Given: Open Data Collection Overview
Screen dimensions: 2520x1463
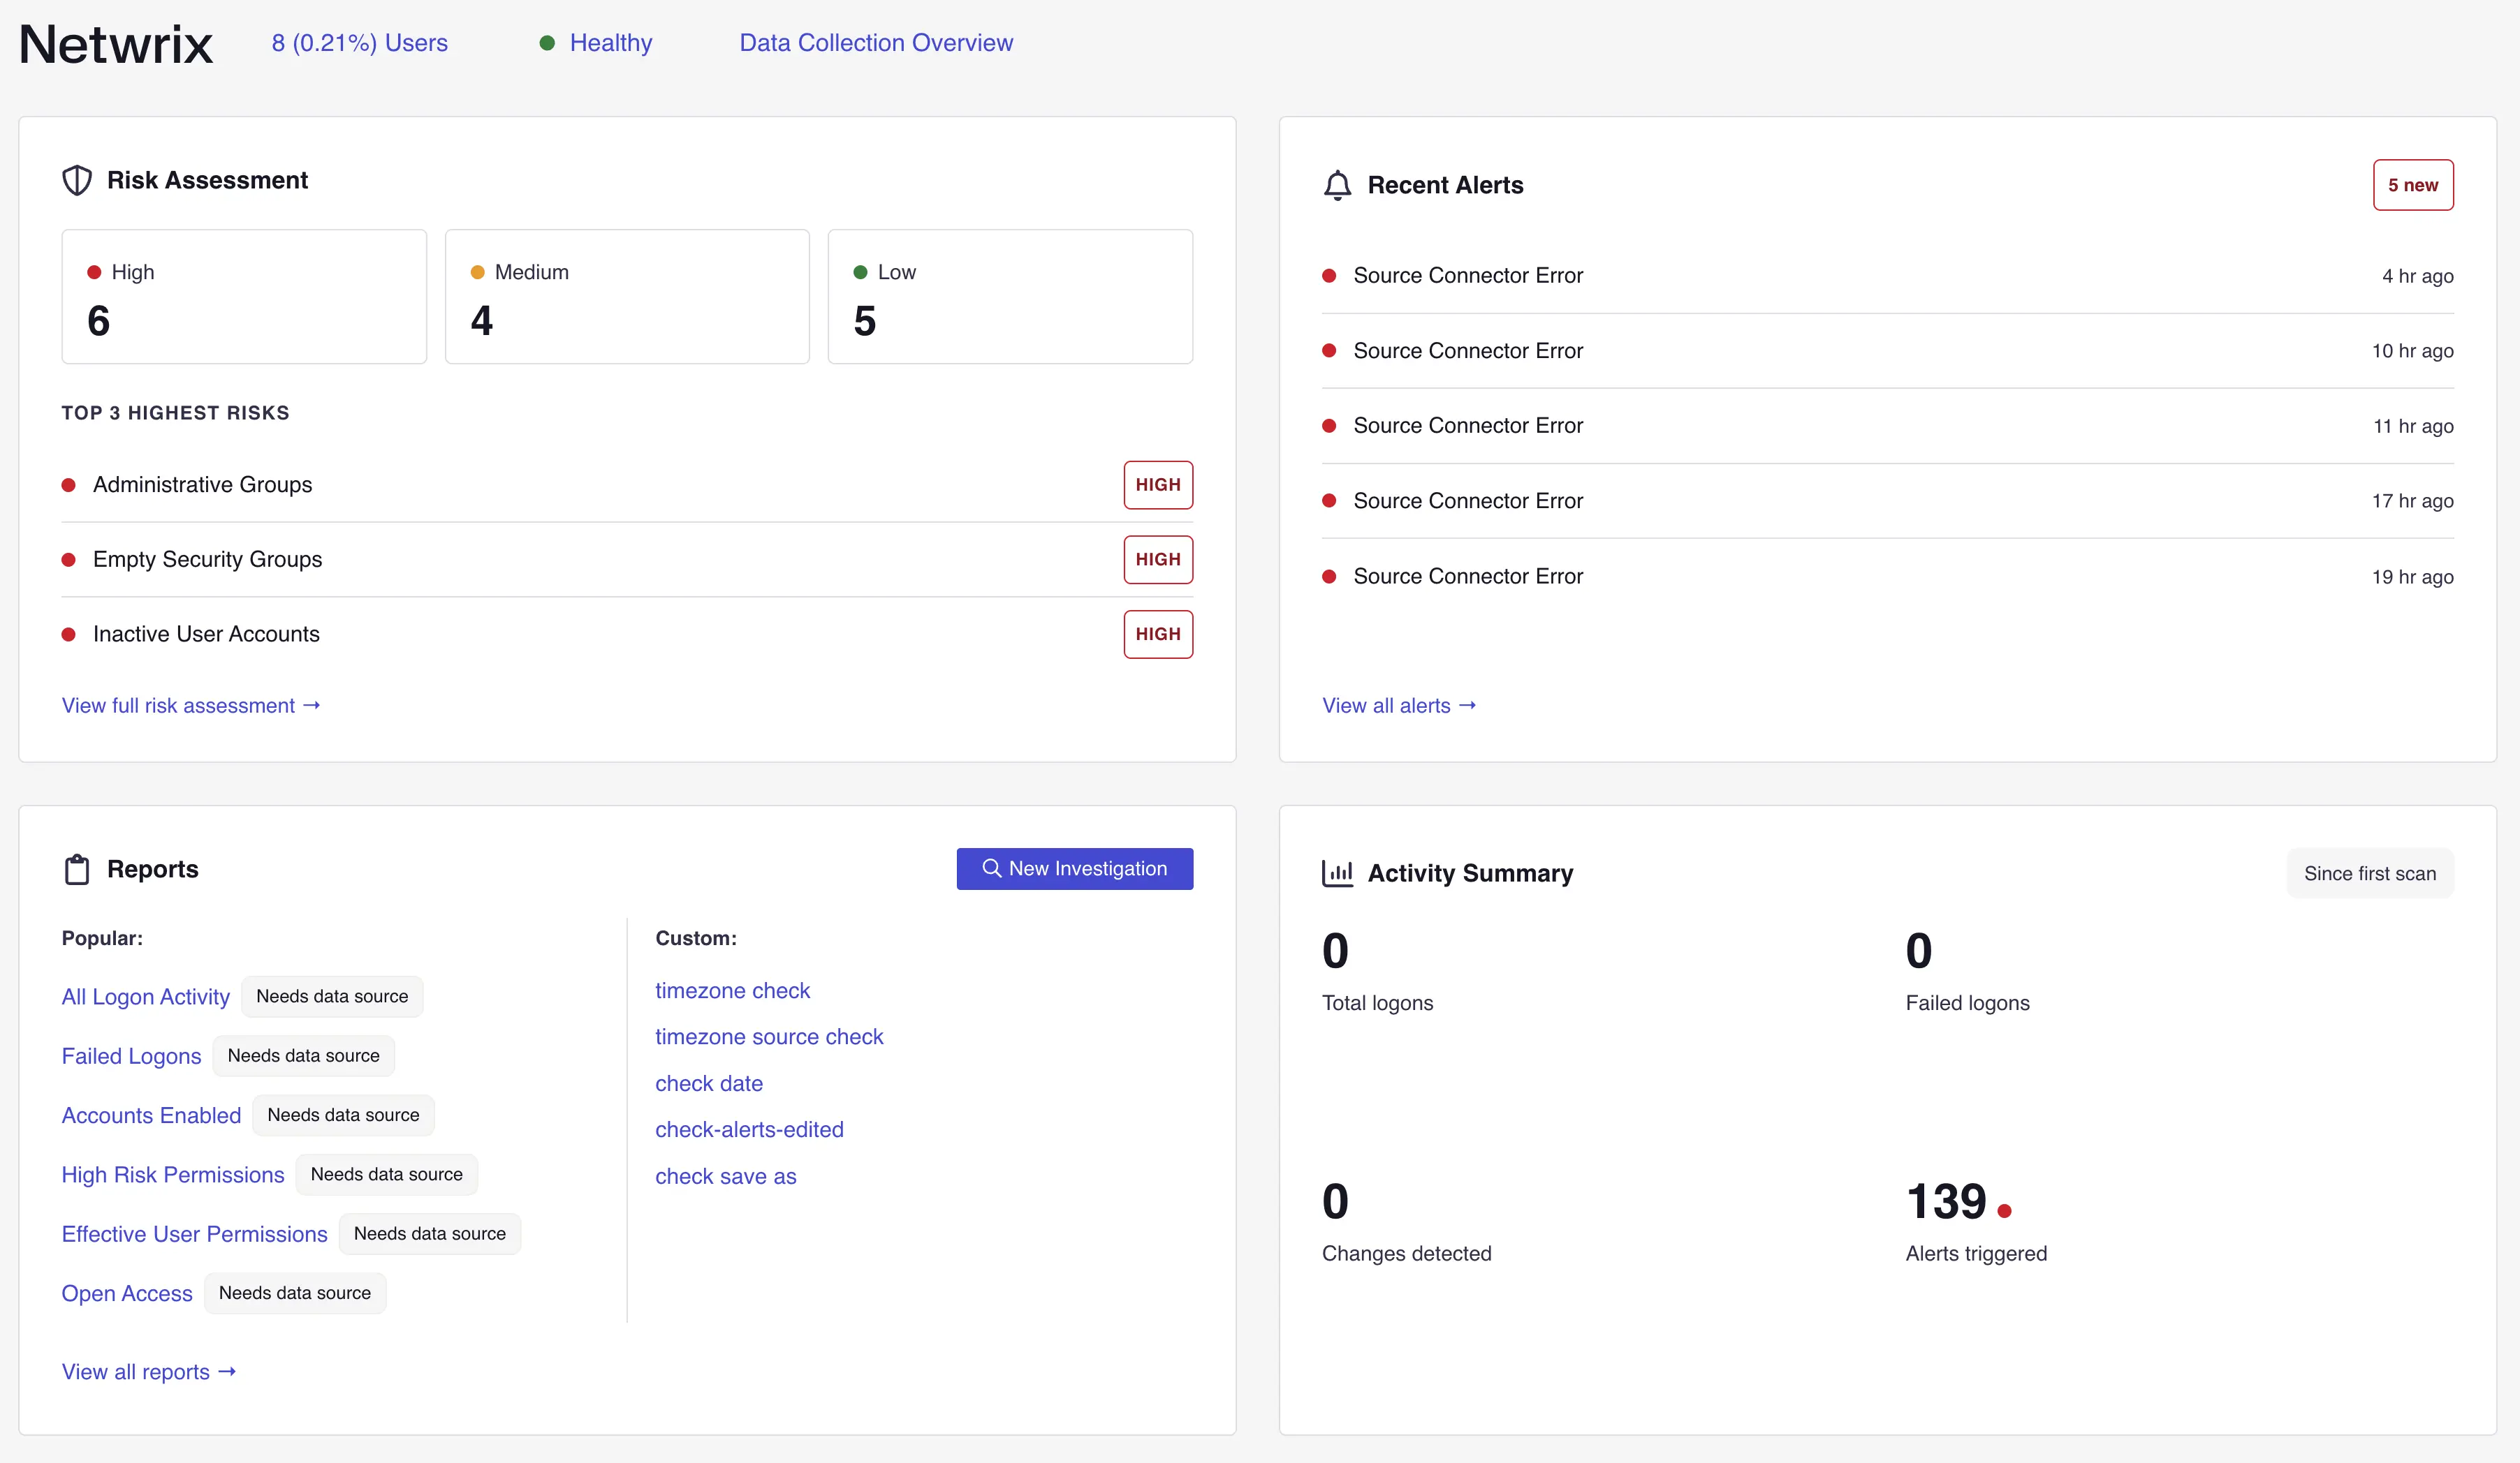Looking at the screenshot, I should coord(876,43).
